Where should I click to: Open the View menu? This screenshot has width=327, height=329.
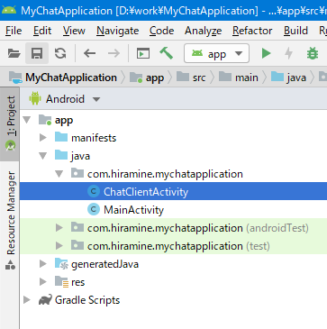click(x=74, y=31)
